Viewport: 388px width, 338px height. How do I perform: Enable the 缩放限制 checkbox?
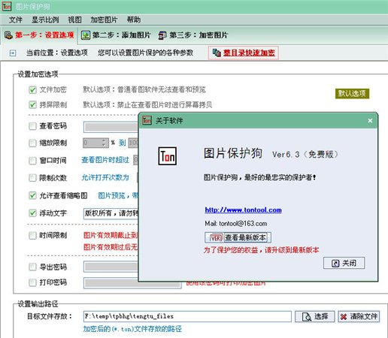coord(32,143)
